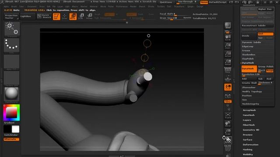The width and height of the screenshot is (280, 157).
Task: Expand the ShadowBox section
Action: coord(249,55)
